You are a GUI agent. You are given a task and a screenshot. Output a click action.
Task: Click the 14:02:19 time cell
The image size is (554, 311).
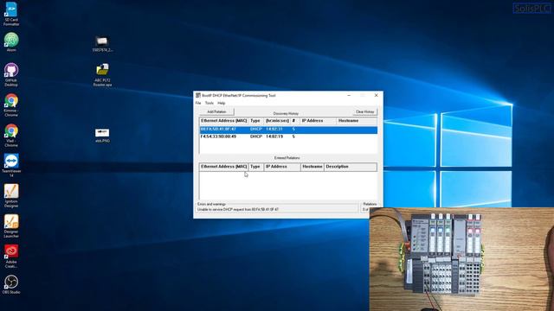[x=274, y=136]
